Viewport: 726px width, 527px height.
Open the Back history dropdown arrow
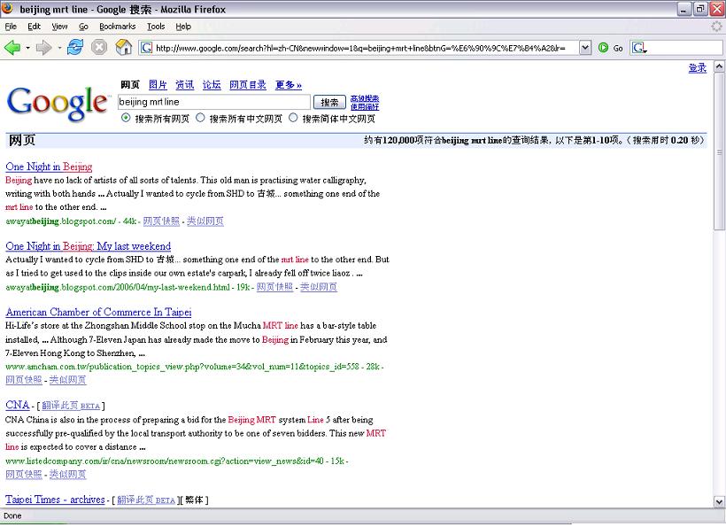27,48
